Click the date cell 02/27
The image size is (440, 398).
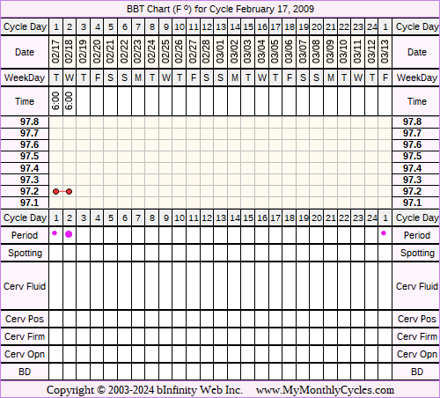193,52
